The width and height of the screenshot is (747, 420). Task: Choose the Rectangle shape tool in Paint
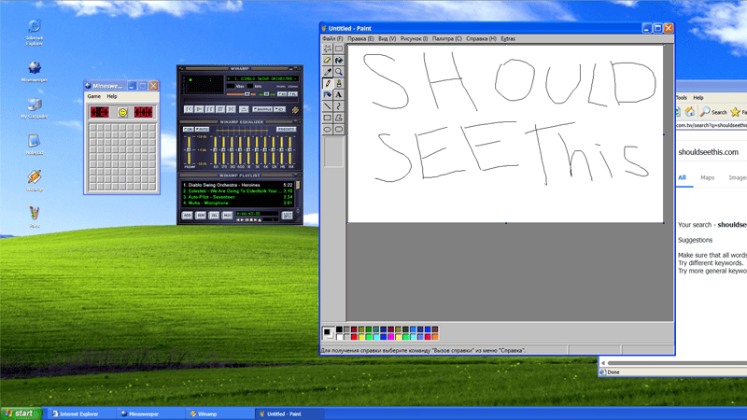click(328, 118)
